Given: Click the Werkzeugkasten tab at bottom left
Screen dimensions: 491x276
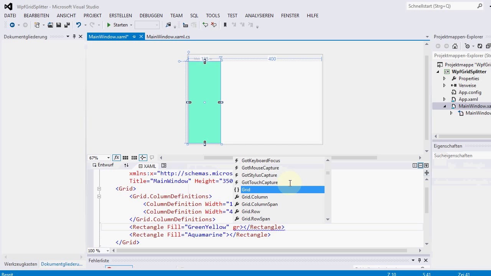Looking at the screenshot, I should (x=21, y=264).
